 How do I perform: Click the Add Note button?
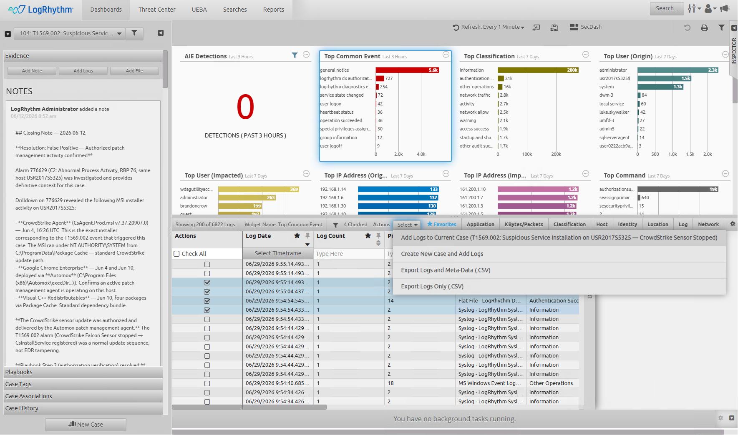coord(32,71)
